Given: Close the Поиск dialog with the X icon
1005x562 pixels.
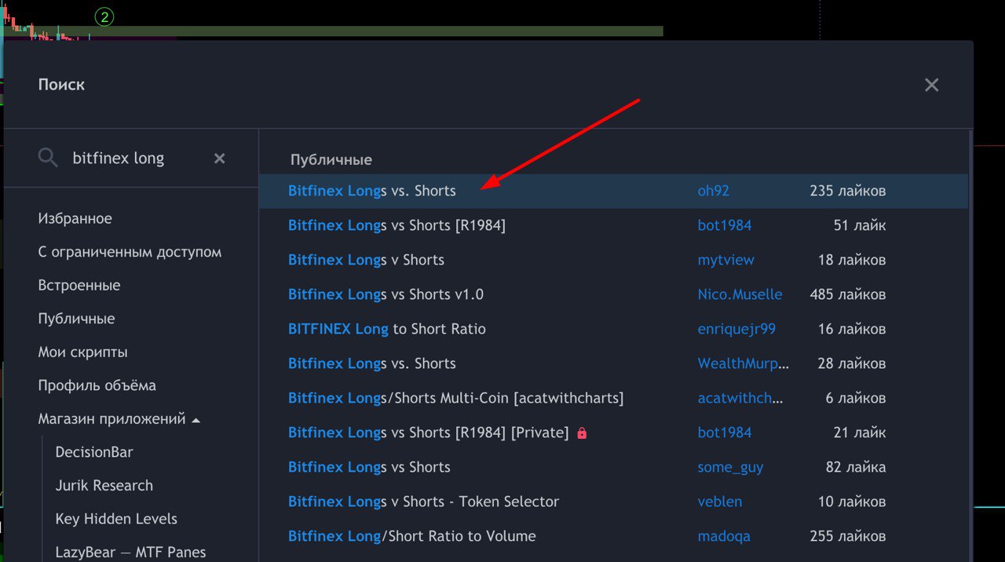Looking at the screenshot, I should point(931,85).
